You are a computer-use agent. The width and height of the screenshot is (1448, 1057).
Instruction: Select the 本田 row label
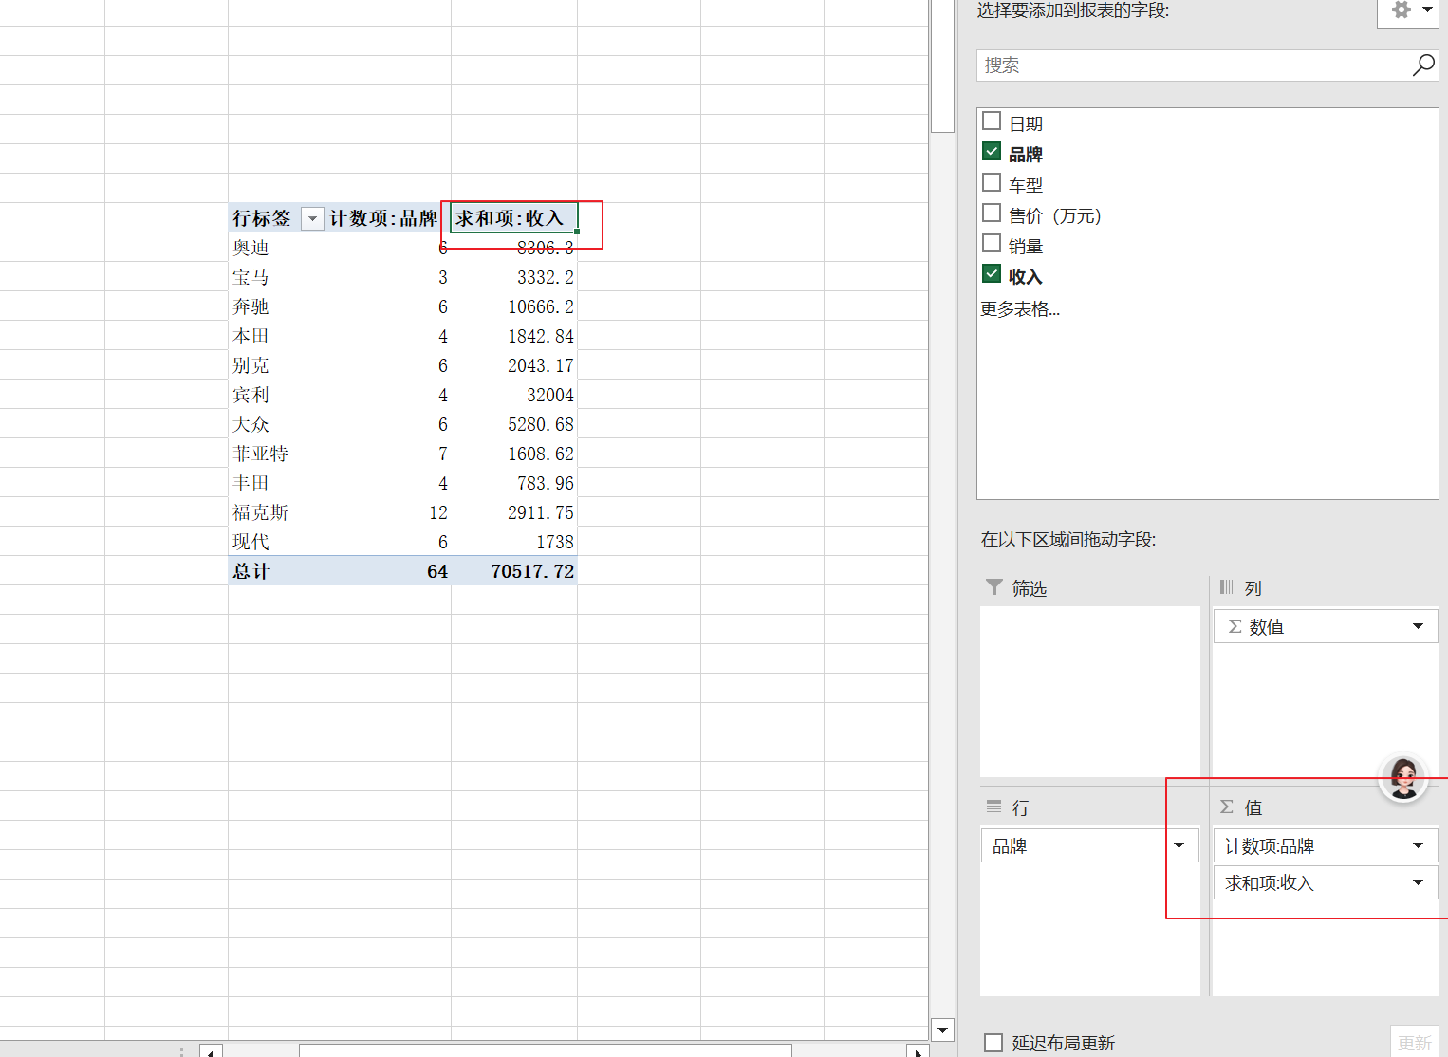(x=276, y=336)
